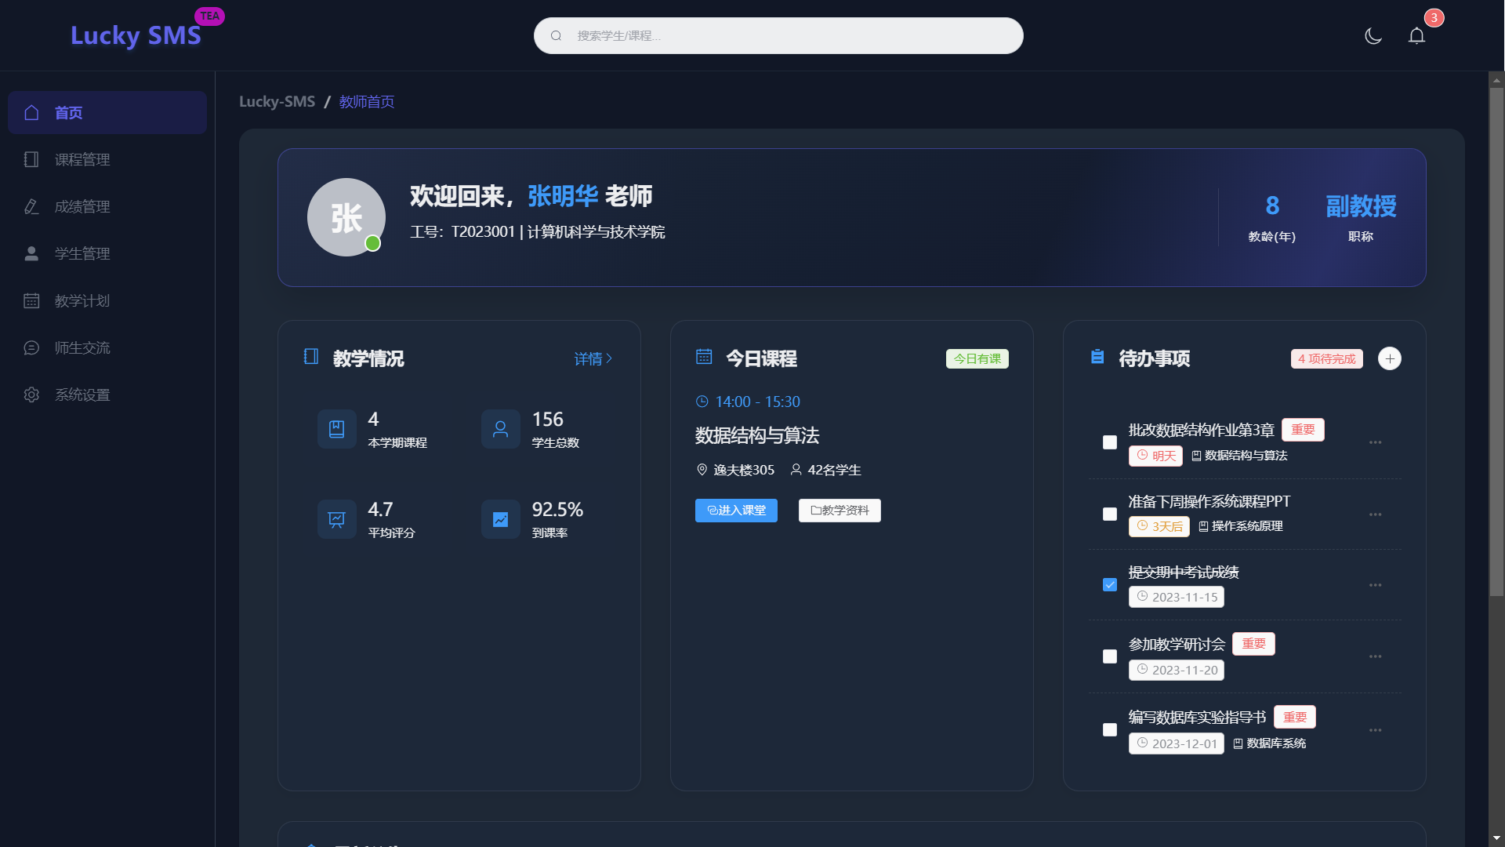This screenshot has height=847, width=1505.
Task: Check the 参加教学研讨会 task checkbox
Action: tap(1109, 656)
